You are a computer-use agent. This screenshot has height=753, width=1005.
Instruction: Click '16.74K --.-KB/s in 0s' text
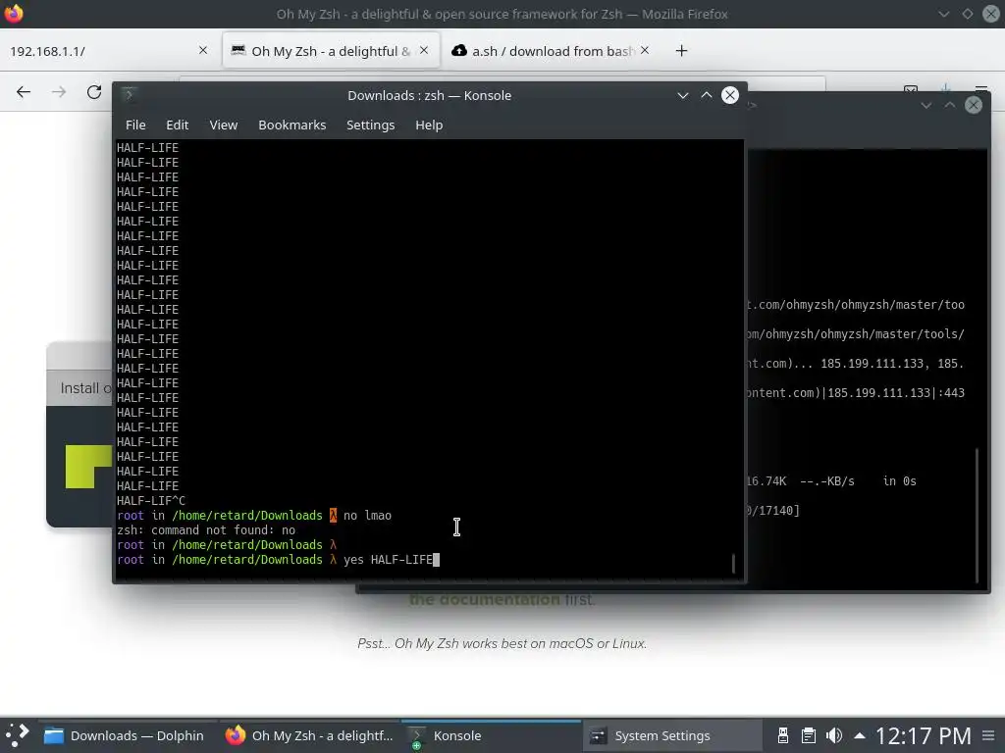point(831,480)
